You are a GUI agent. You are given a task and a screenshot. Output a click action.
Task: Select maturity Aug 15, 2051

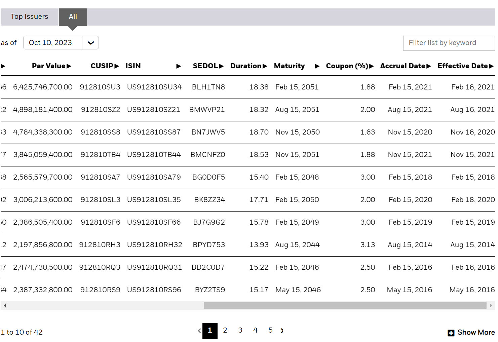click(x=297, y=110)
